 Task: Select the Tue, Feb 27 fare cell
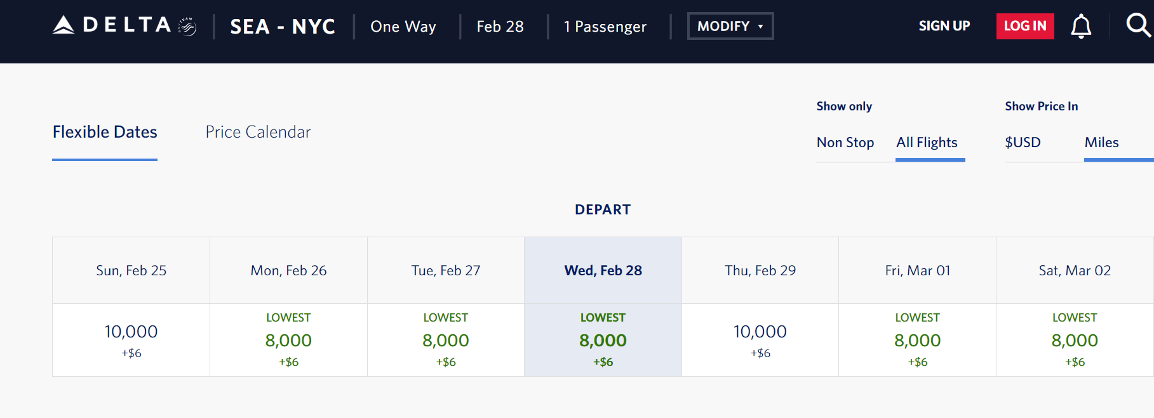[446, 340]
